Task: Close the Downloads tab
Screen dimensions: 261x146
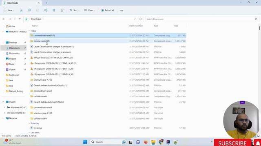Action: (x=39, y=3)
